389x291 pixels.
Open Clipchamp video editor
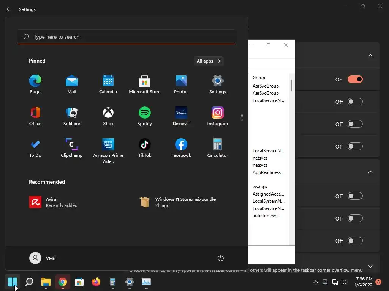(72, 148)
